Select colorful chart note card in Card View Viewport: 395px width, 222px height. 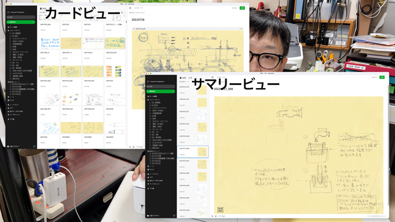point(115,64)
